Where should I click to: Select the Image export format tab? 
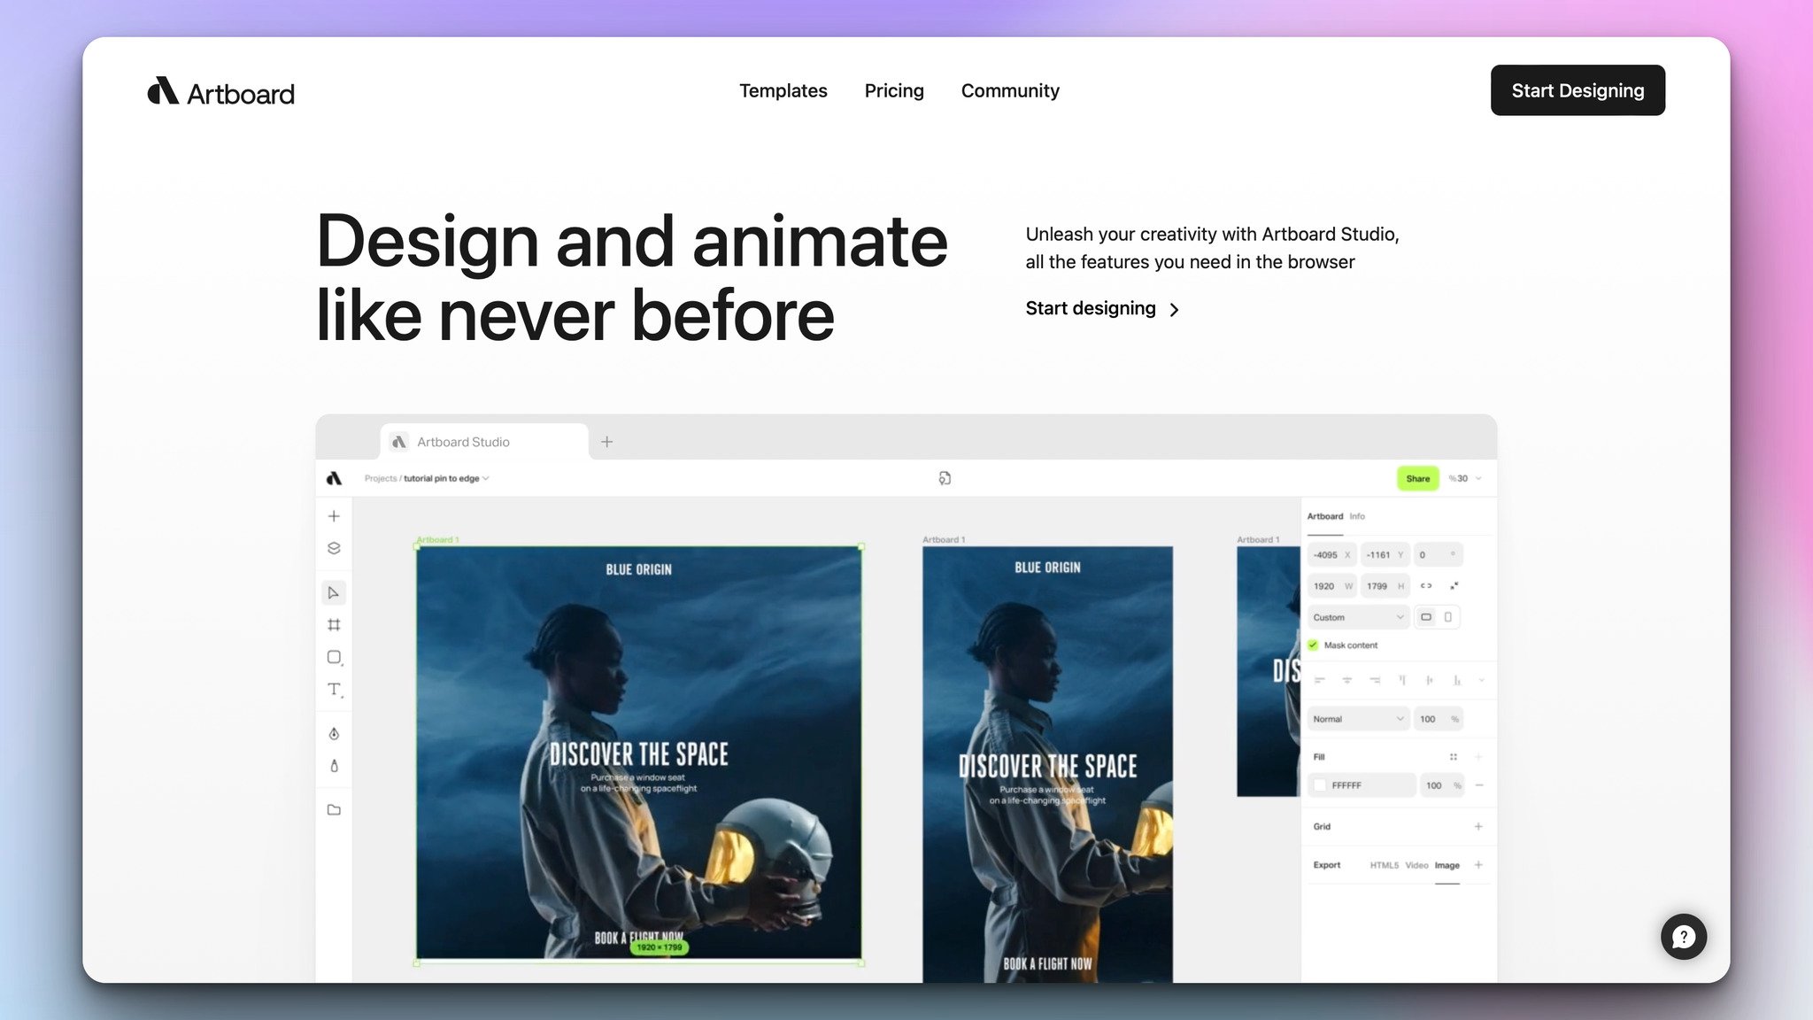pyautogui.click(x=1446, y=864)
